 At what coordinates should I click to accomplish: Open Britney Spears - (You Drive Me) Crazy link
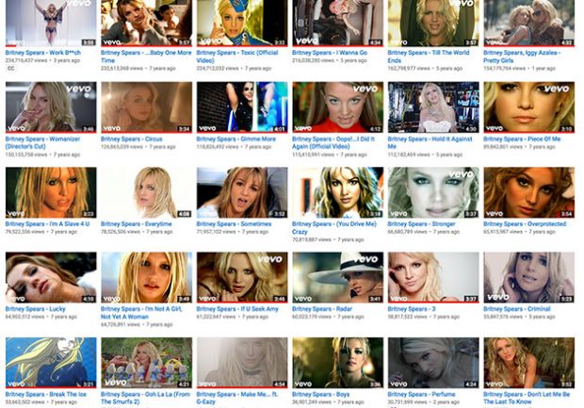(334, 228)
